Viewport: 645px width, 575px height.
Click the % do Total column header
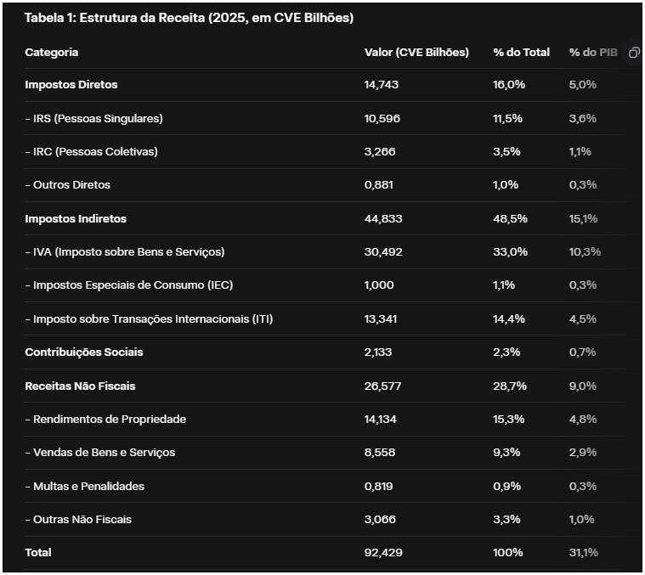pos(522,53)
